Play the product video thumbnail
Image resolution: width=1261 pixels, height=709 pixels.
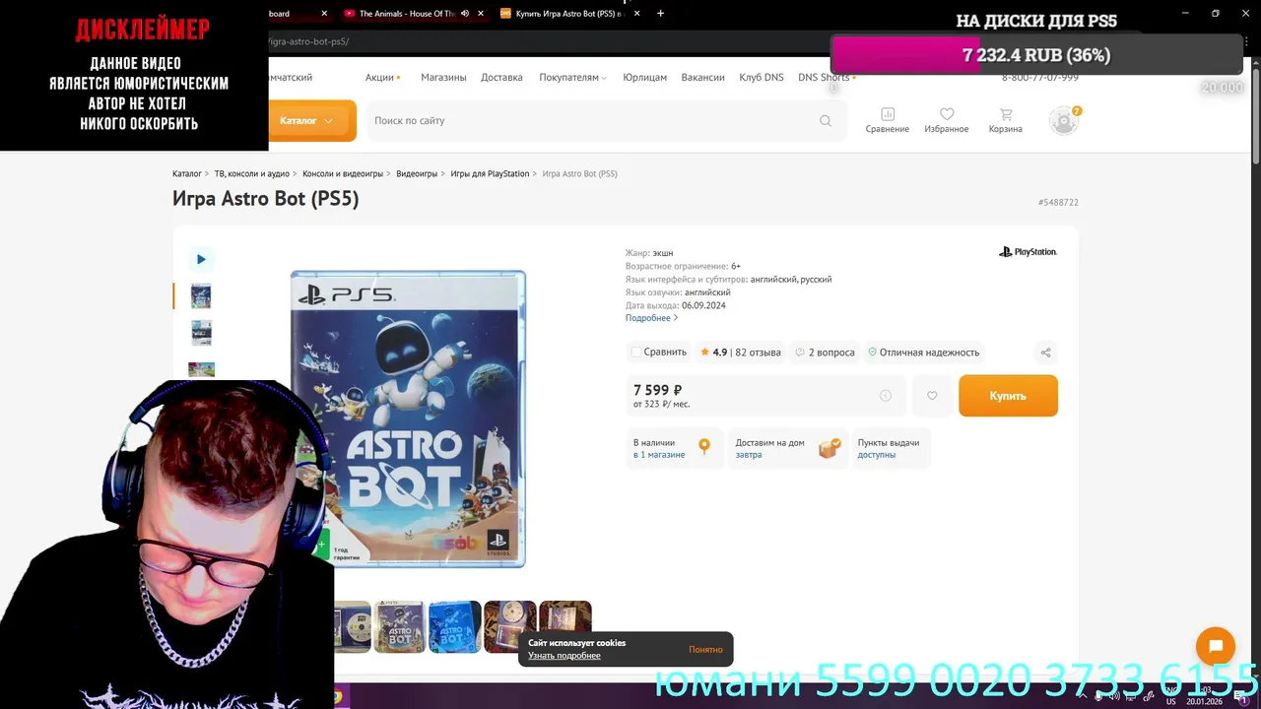tap(201, 259)
